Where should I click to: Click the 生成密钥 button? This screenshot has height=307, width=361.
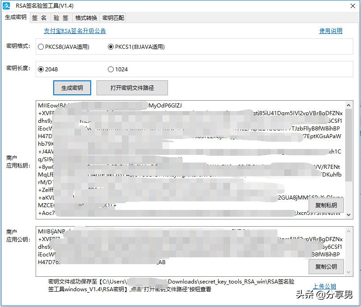click(72, 88)
